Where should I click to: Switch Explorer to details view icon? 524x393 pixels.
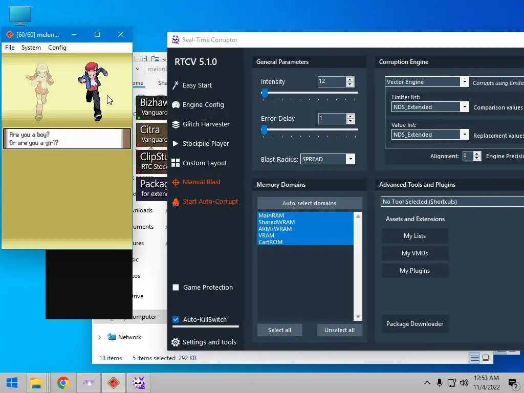474,358
